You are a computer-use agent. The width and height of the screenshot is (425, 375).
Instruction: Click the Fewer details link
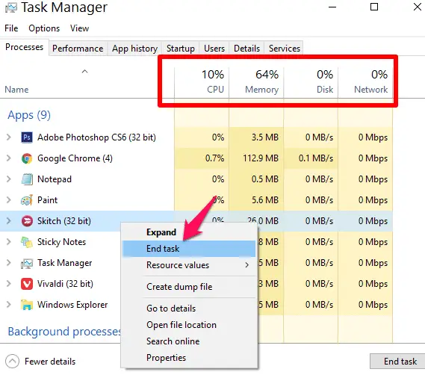click(50, 362)
